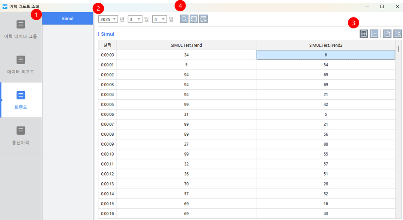Click the document report export icon
This screenshot has width=403, height=220.
[x=387, y=33]
